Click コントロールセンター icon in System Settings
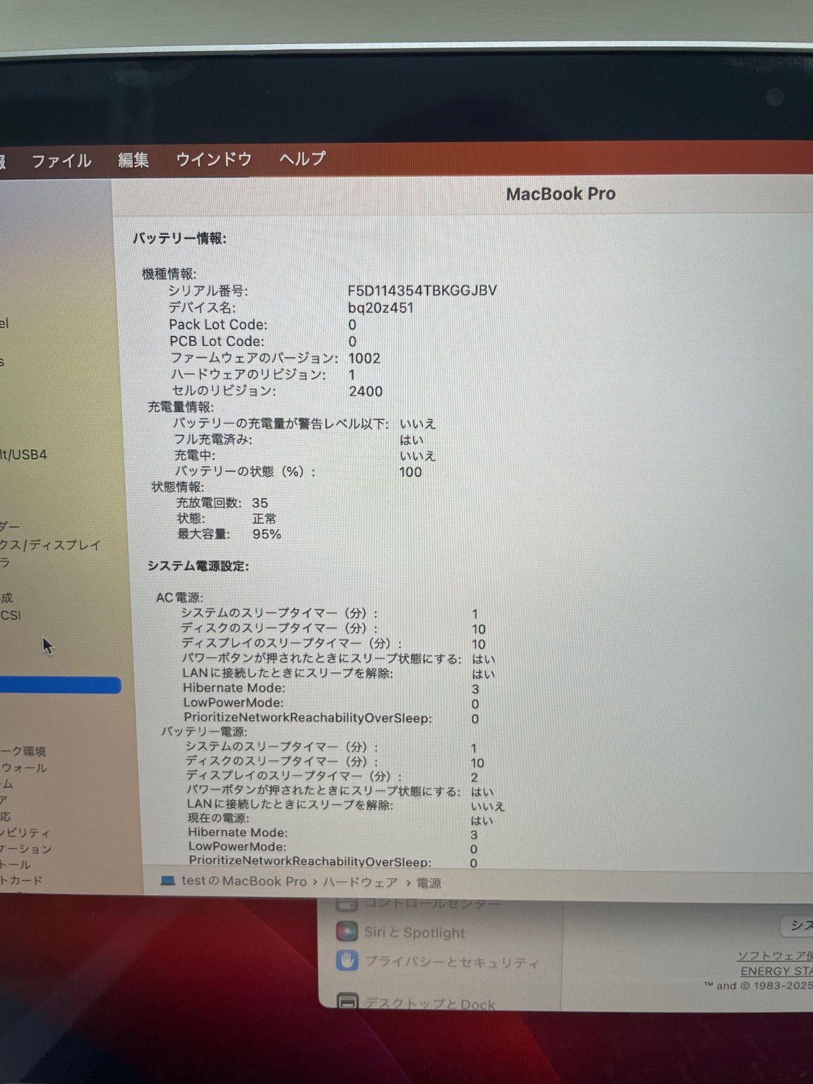813x1084 pixels. tap(346, 903)
